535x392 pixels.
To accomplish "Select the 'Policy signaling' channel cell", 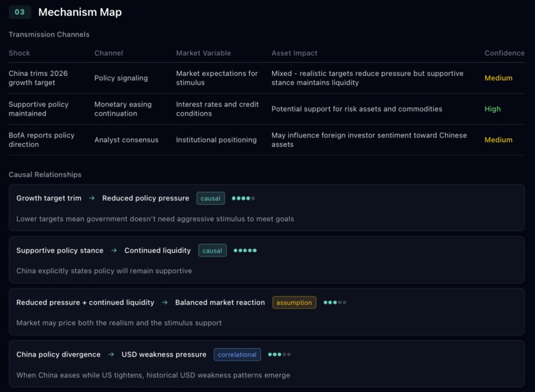I will [x=121, y=78].
